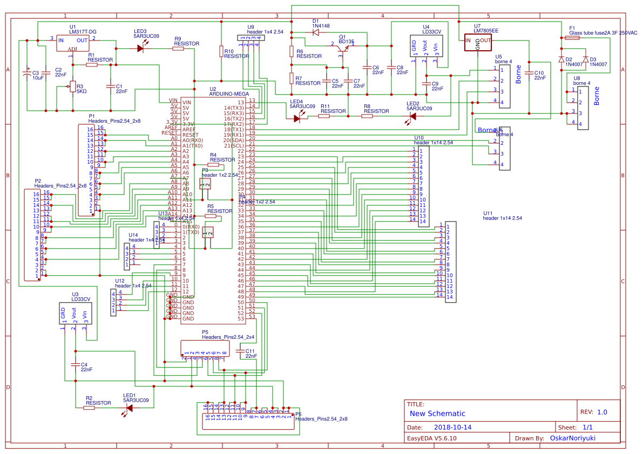Screen dimensions: 643x454
Task: Click the C10 22nF capacitor symbol
Action: [529, 73]
